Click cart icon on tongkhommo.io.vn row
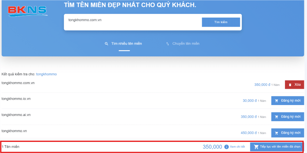This screenshot has height=153, width=307. coord(277,101)
